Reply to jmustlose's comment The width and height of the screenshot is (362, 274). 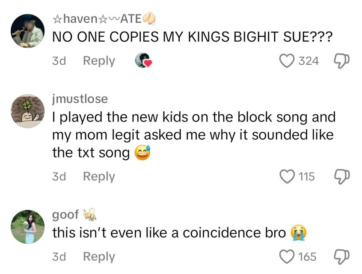98,176
